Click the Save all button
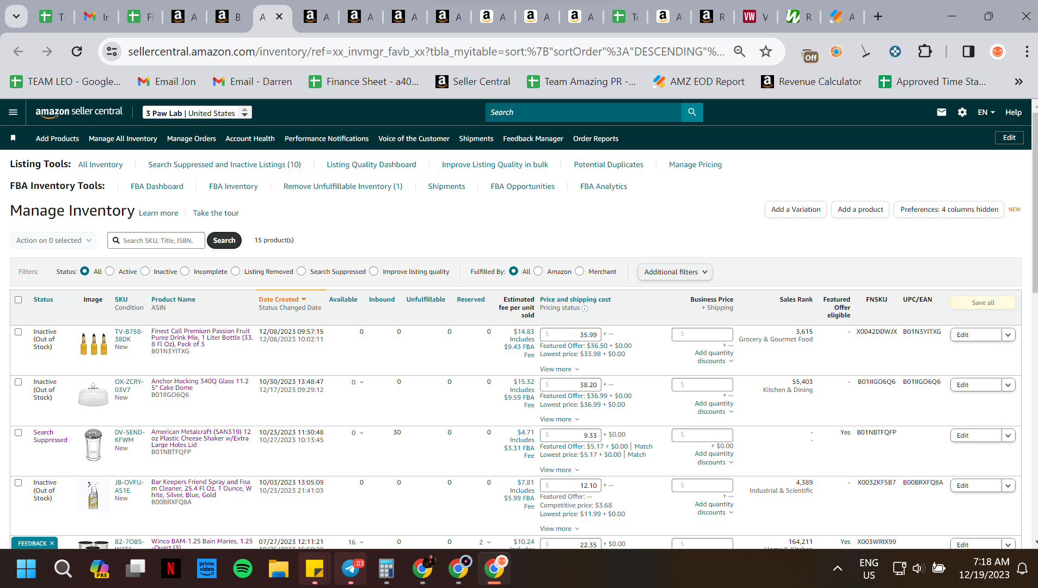Screen dimensions: 1038x588 click(983, 303)
